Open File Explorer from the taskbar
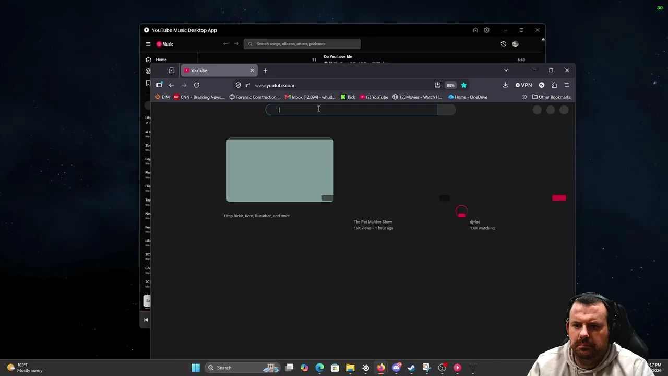The image size is (668, 376). [350, 368]
